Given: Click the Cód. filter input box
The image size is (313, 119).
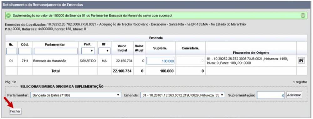Looking at the screenshot, I should pyautogui.click(x=25, y=51).
